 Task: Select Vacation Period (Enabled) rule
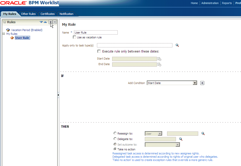click(x=27, y=30)
